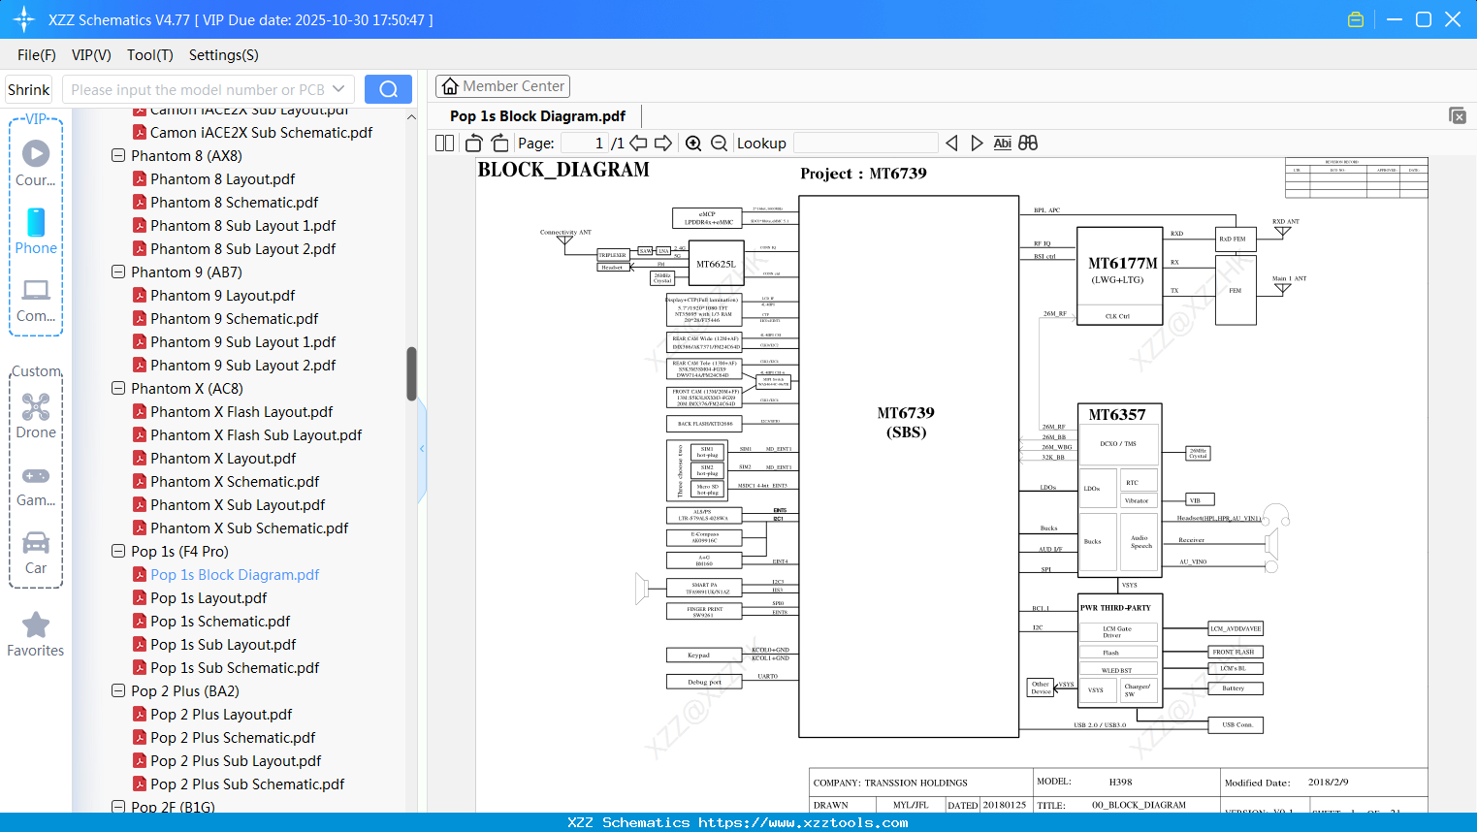This screenshot has height=832, width=1477.
Task: Toggle whole-word match with the Abi icon
Action: point(1002,143)
